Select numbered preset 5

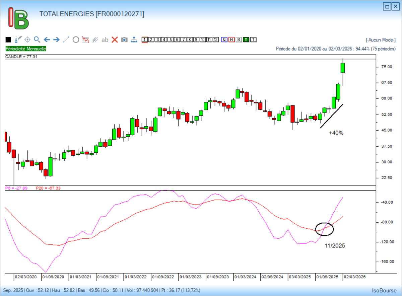[x=171, y=40]
